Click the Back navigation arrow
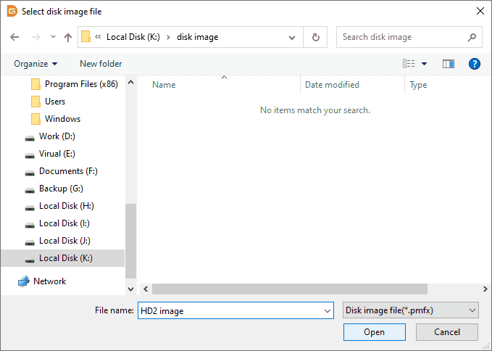Viewport: 492px width, 351px height. click(15, 37)
